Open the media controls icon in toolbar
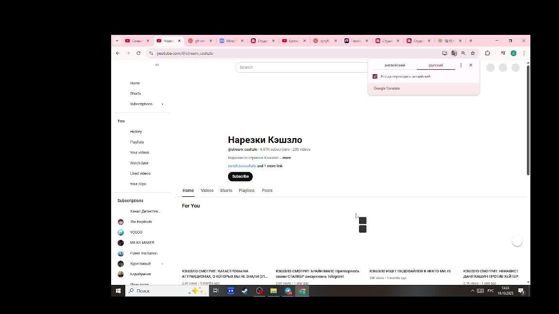 [503, 53]
